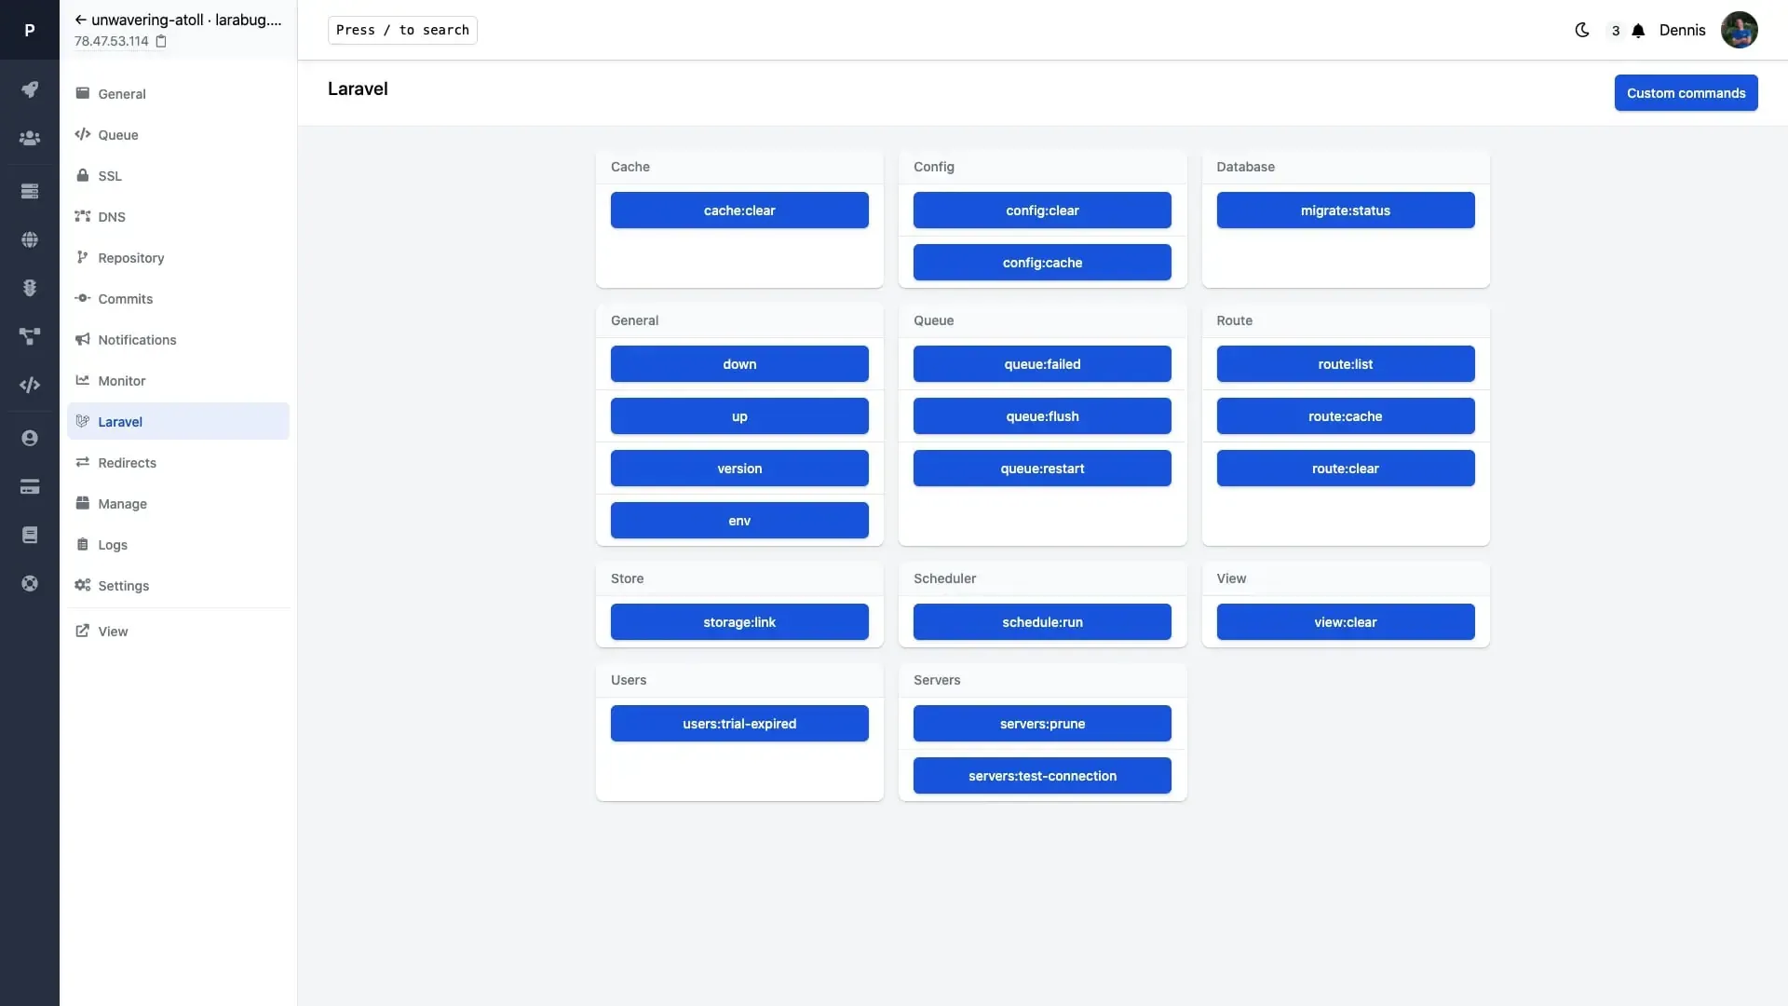Click the traffic light icon in the sidebar
Viewport: 1788px width, 1006px height.
[30, 288]
